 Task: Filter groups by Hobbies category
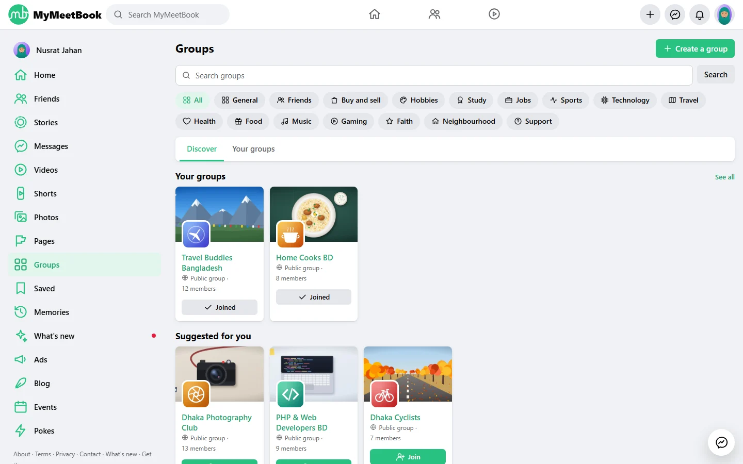418,100
